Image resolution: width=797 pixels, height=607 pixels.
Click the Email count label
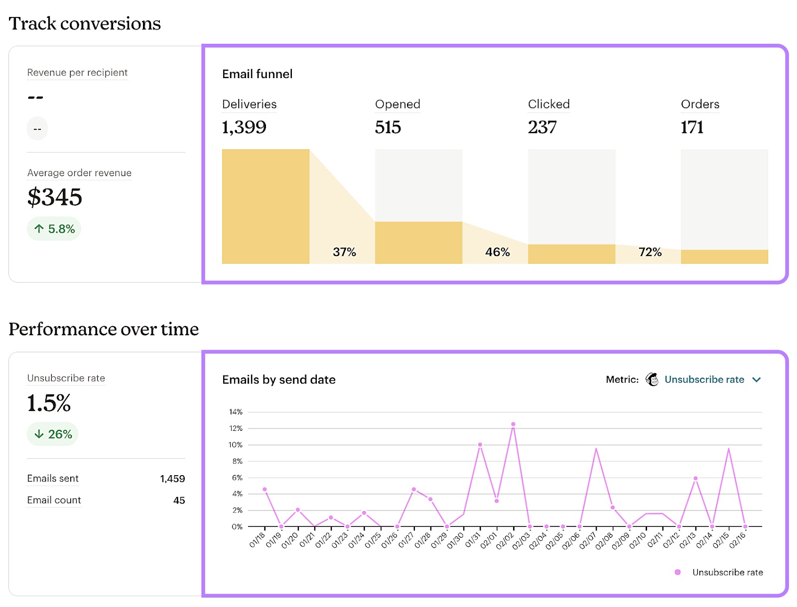53,500
